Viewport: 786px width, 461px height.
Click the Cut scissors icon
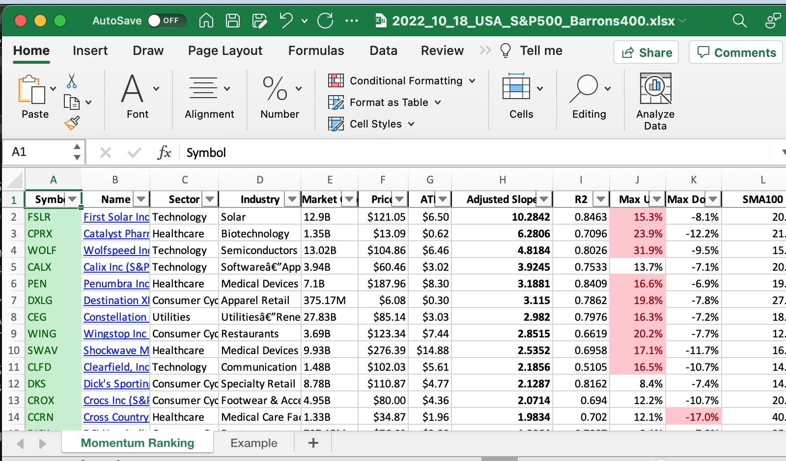click(x=72, y=81)
